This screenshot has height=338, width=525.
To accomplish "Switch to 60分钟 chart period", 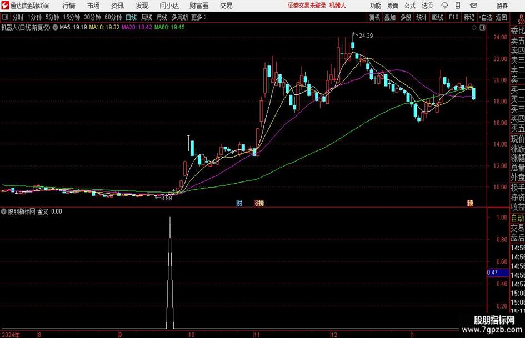I will pyautogui.click(x=113, y=17).
